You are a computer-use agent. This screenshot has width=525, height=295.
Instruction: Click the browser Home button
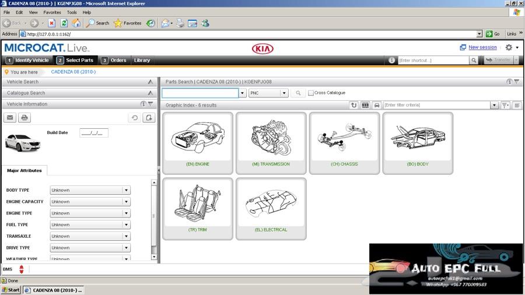[x=76, y=23]
